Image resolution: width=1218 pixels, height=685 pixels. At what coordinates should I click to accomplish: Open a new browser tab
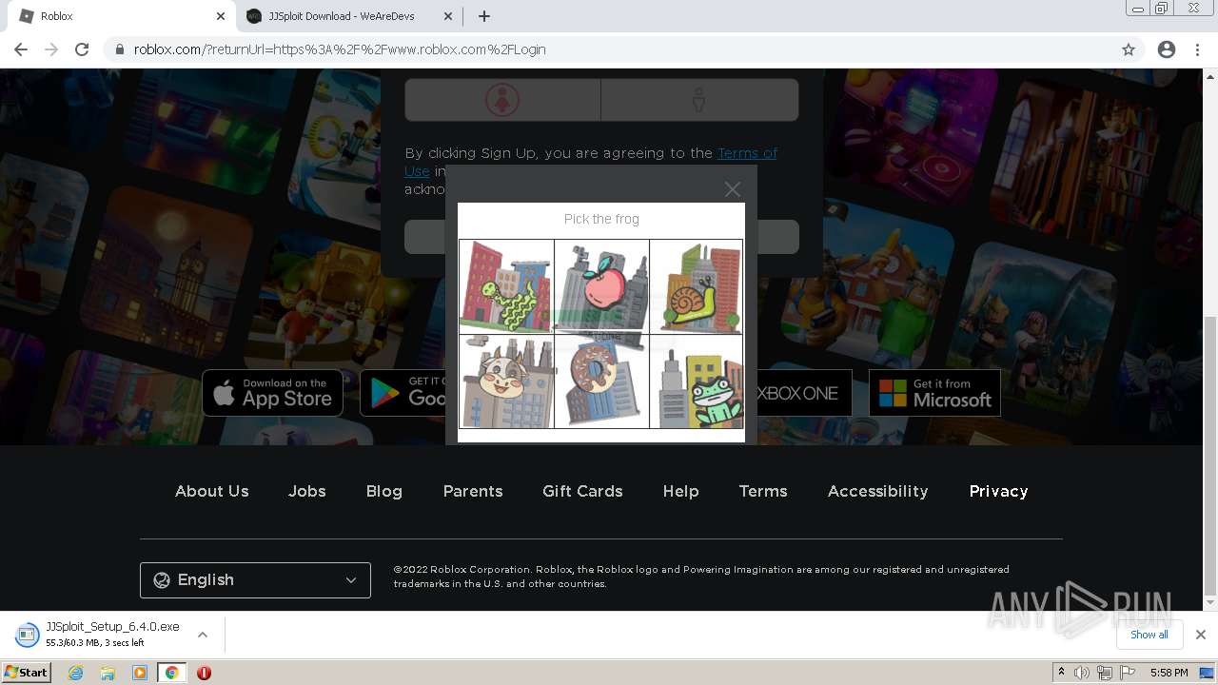[x=483, y=16]
